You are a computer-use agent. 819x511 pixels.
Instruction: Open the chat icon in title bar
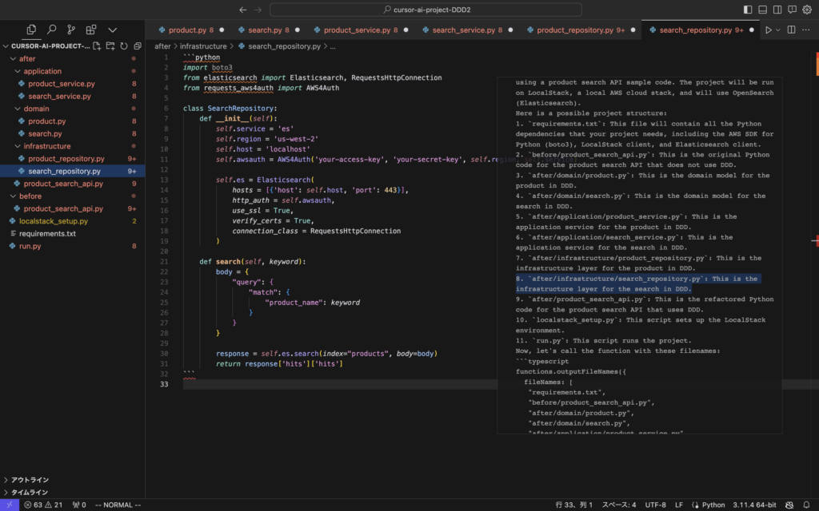point(793,10)
